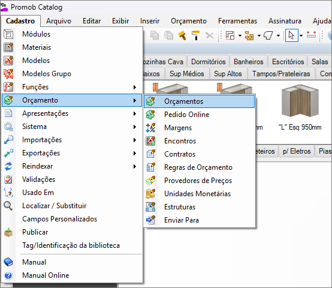Expand the Reindexar submenu arrow
Viewport: 332px width, 288px height.
pos(135,166)
